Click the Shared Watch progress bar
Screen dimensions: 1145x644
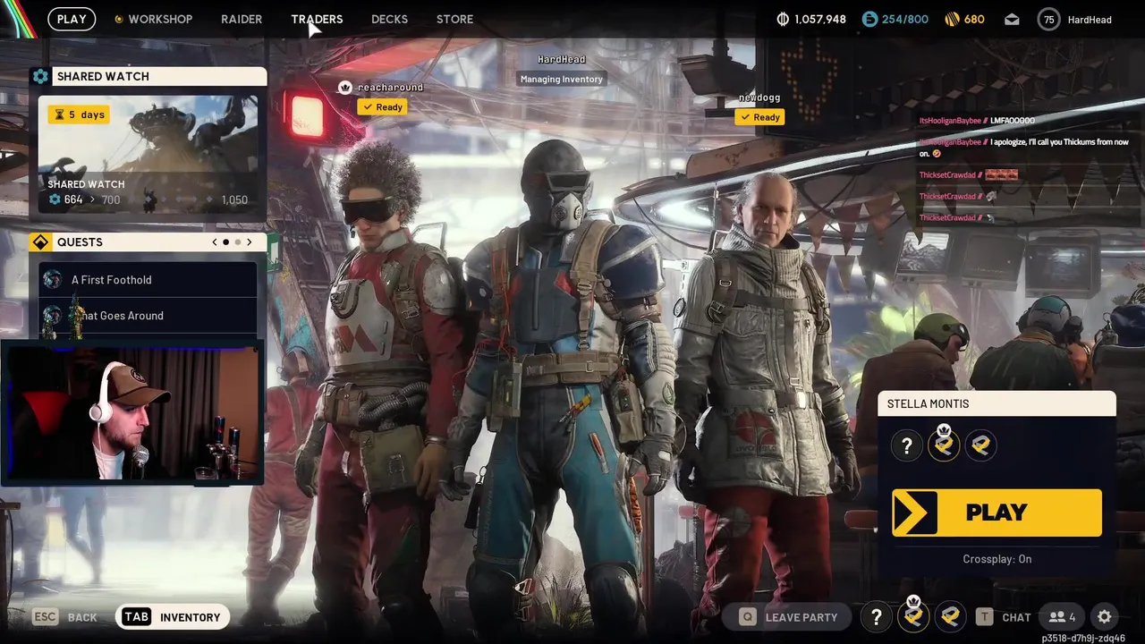170,199
